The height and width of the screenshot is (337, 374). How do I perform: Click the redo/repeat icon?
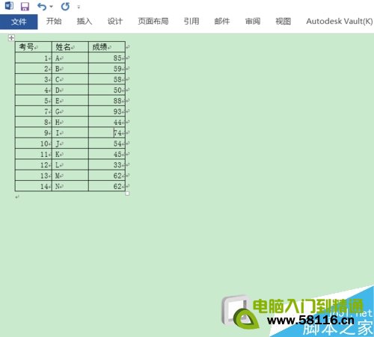point(65,7)
